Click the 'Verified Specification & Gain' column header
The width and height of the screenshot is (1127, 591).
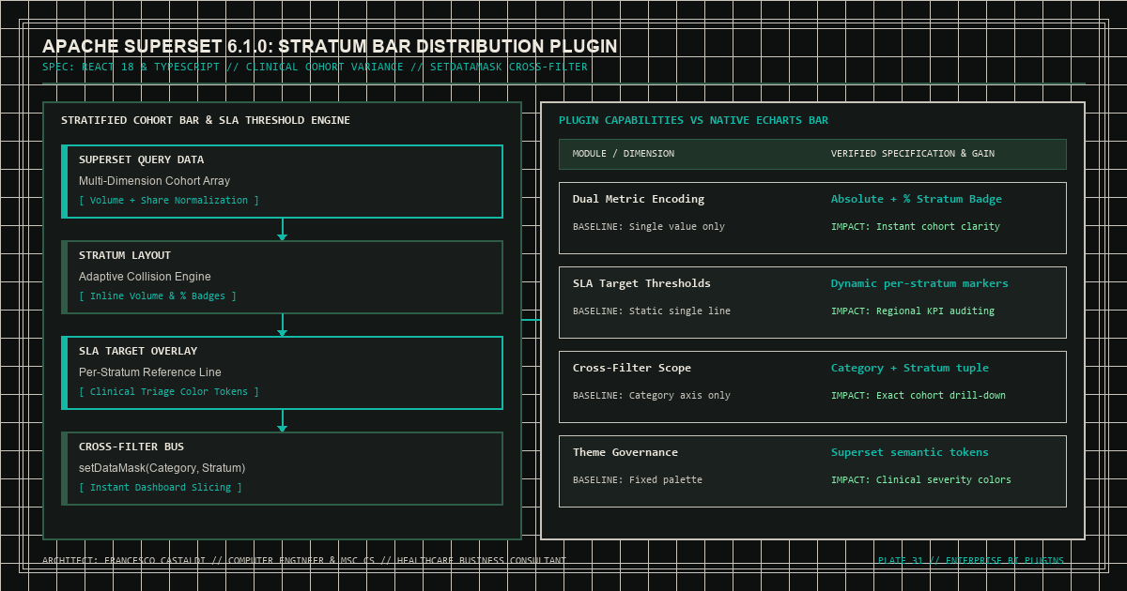click(913, 154)
